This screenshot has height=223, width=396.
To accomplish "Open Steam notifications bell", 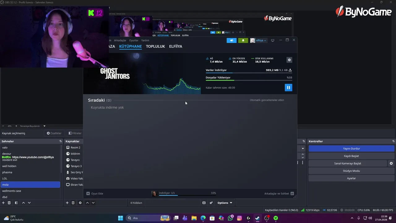I will click(x=243, y=40).
